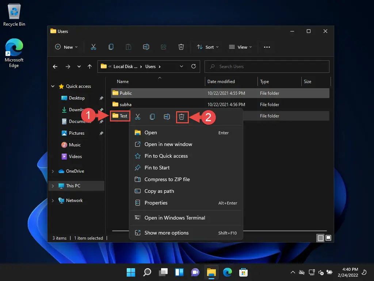Open Properties from the context menu

click(x=186, y=203)
